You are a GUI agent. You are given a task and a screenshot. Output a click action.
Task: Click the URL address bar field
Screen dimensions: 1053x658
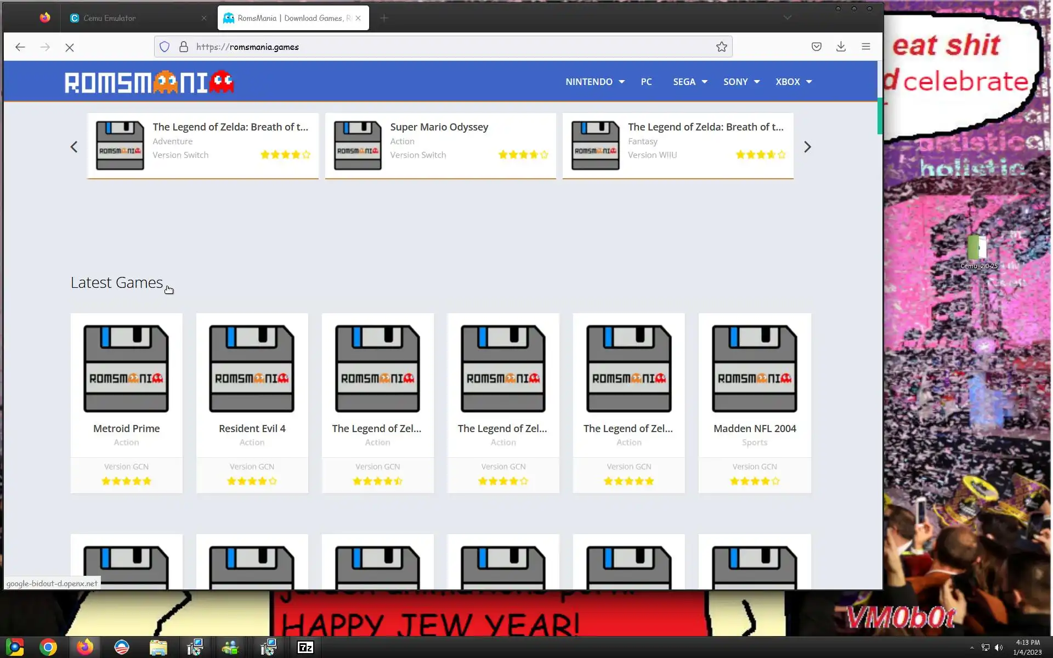[x=439, y=47]
